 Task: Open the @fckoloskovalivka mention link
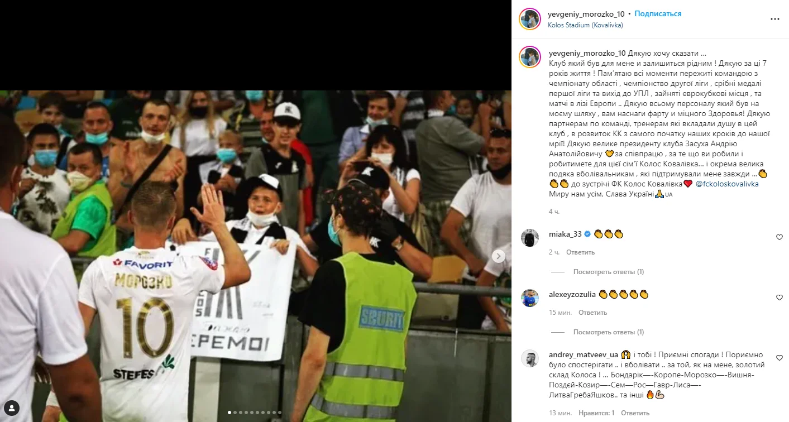(x=728, y=184)
